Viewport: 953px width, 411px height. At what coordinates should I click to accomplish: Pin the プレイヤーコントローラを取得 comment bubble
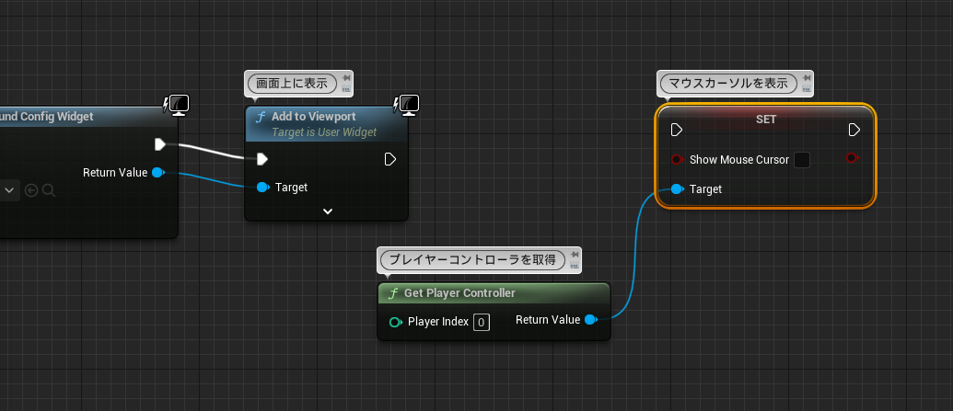tap(575, 255)
